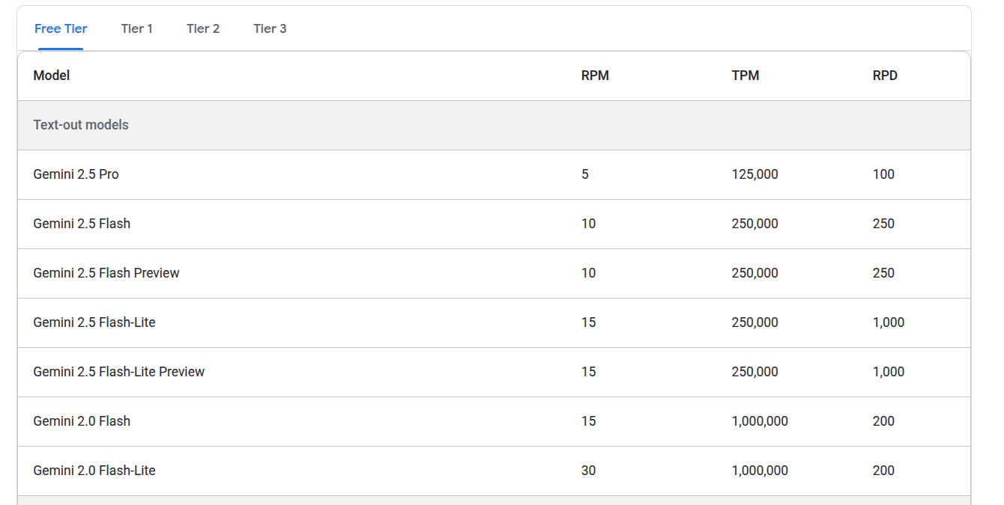Switch to the Free Tier tab
The image size is (1004, 505).
61,28
